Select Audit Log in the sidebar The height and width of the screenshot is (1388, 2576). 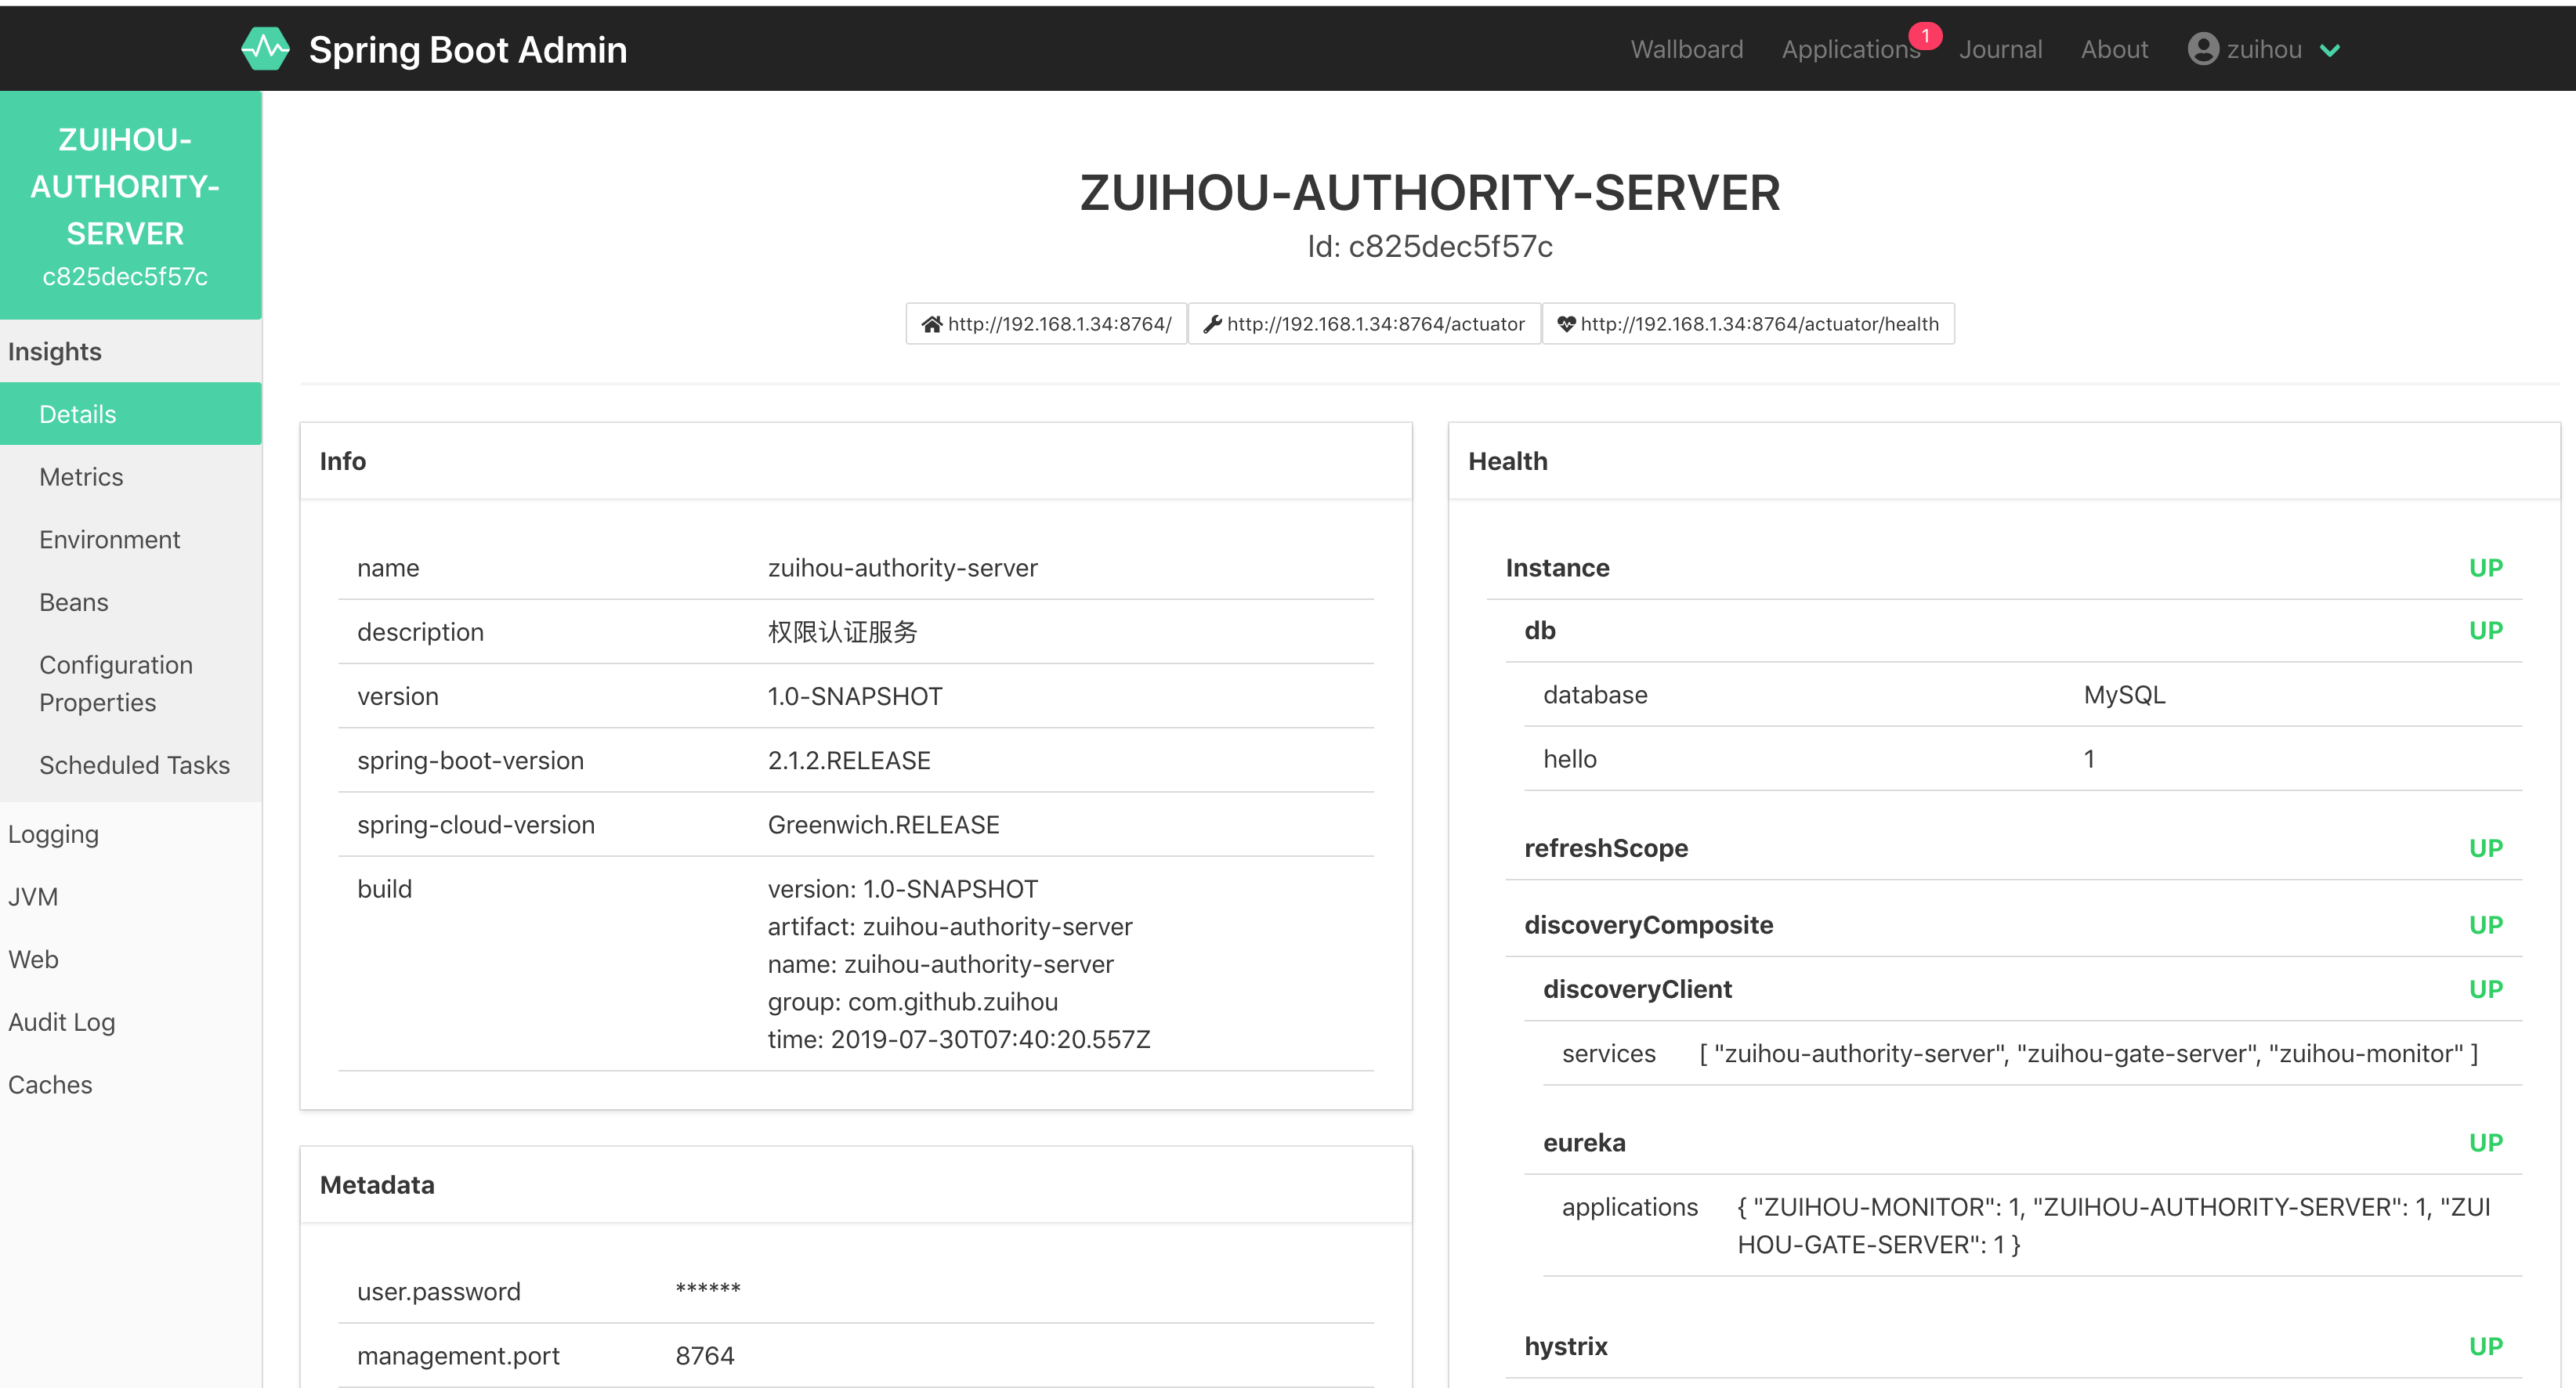[61, 1022]
